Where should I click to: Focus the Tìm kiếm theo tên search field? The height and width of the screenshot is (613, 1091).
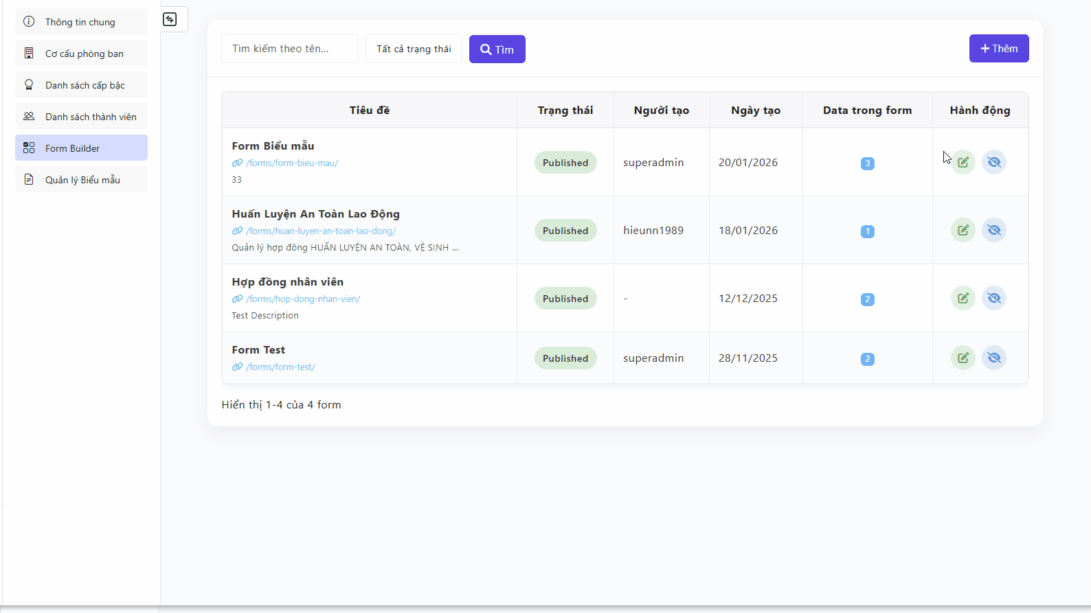coord(289,49)
